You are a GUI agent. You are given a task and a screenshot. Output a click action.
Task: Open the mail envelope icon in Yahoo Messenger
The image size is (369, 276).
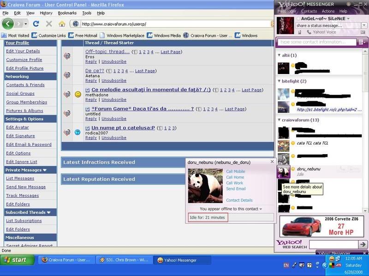click(x=363, y=32)
